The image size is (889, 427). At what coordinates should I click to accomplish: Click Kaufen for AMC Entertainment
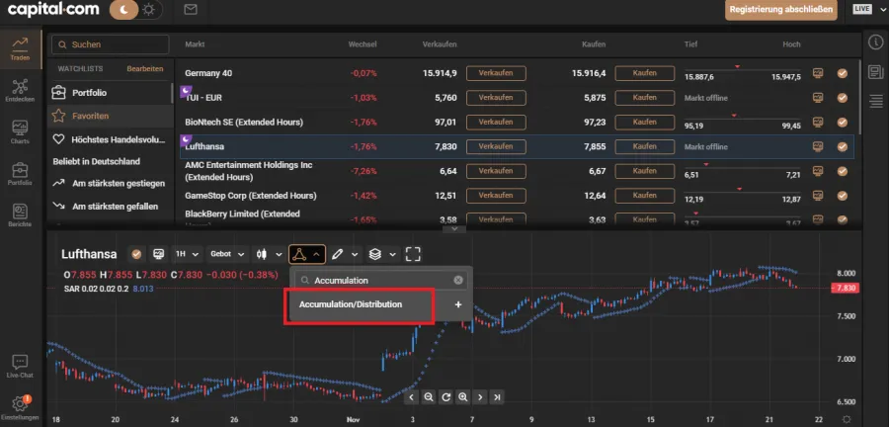pos(645,171)
